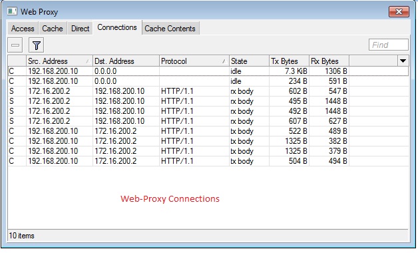Sort by Protocol column header
Screen dimensions: 418x253
click(194, 61)
